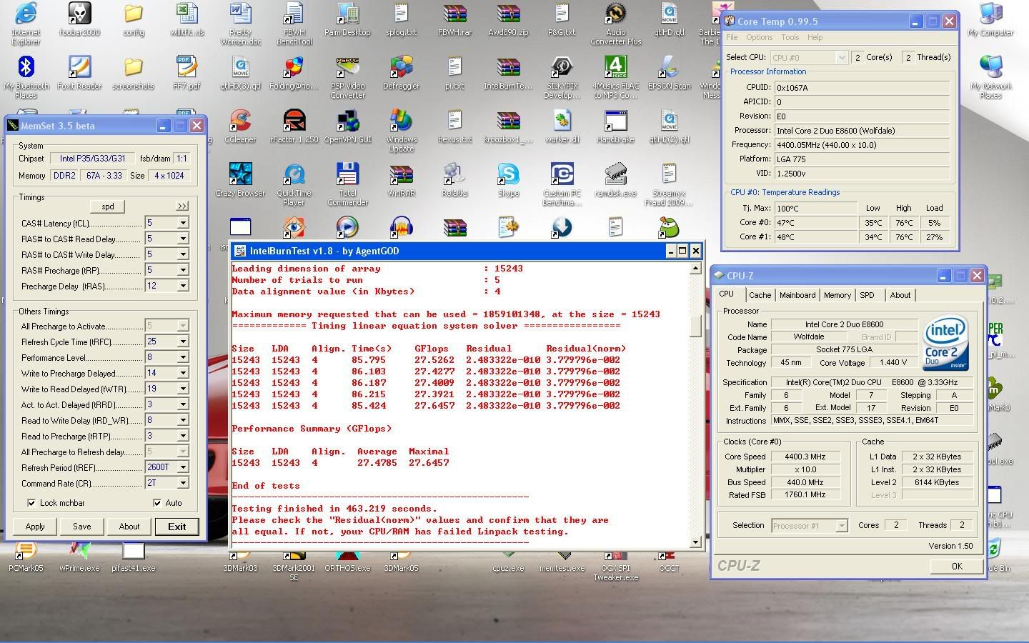Viewport: 1029px width, 643px height.
Task: Open the CCleaner desktop shortcut
Action: 240,121
